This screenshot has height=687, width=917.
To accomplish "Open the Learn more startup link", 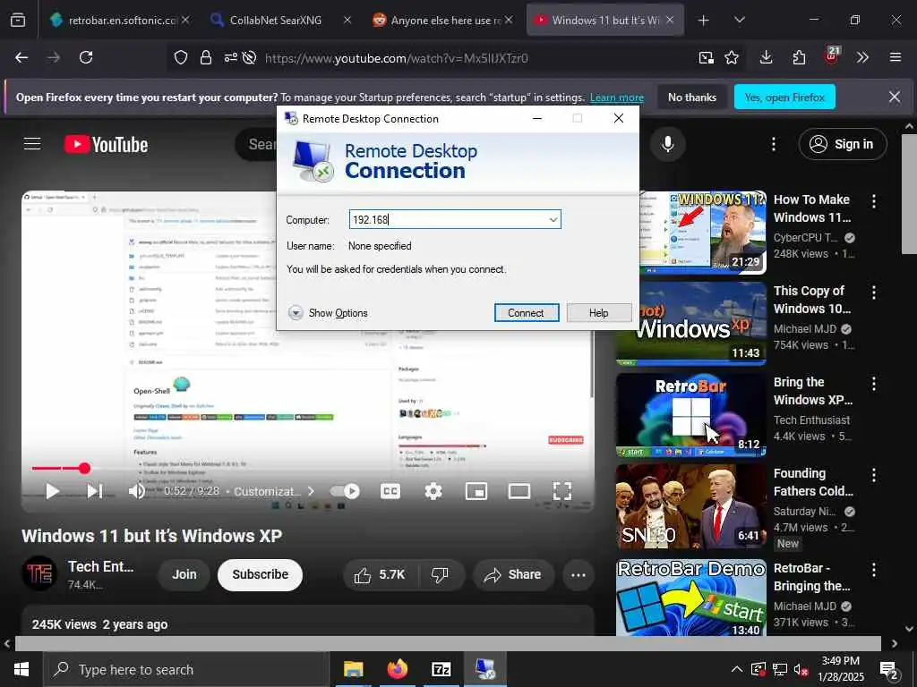I will [616, 98].
